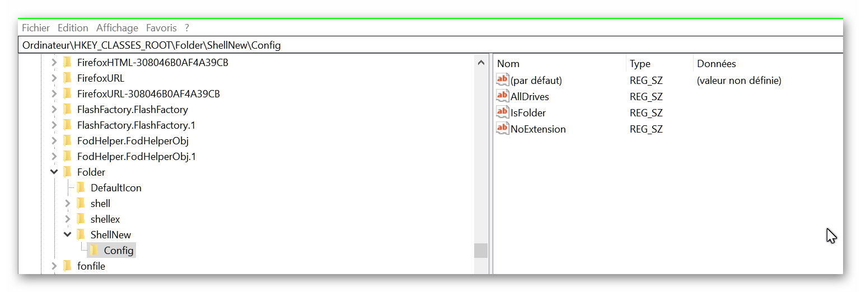Collapse the ShellNew key
This screenshot has width=861, height=292.
67,234
